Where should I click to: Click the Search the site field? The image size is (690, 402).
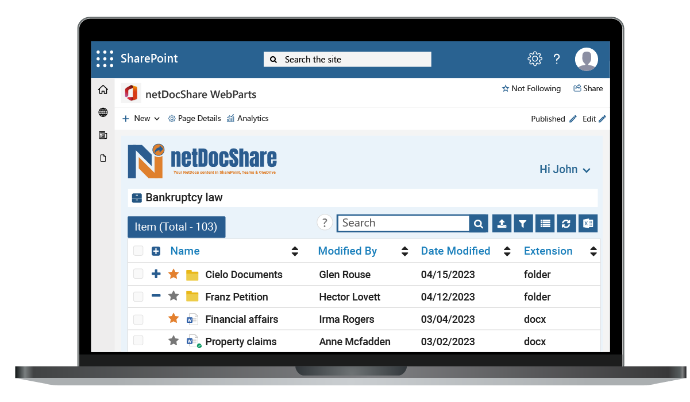tap(348, 59)
